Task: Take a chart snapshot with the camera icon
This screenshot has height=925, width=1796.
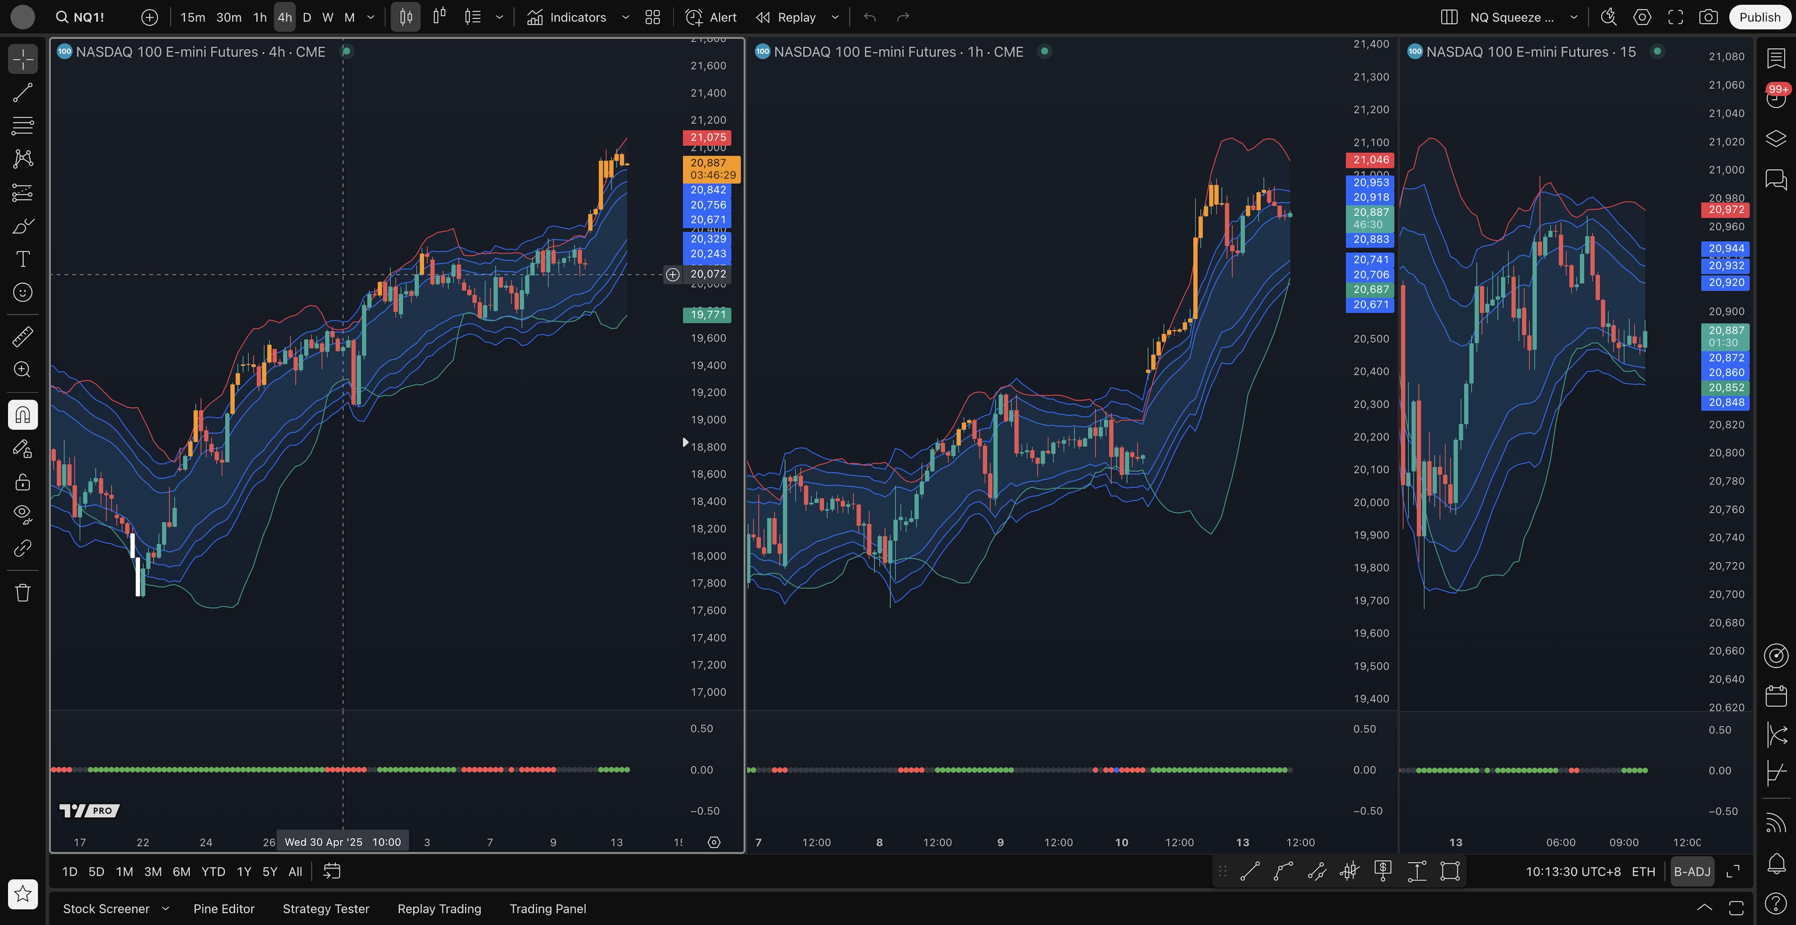Action: (x=1708, y=17)
